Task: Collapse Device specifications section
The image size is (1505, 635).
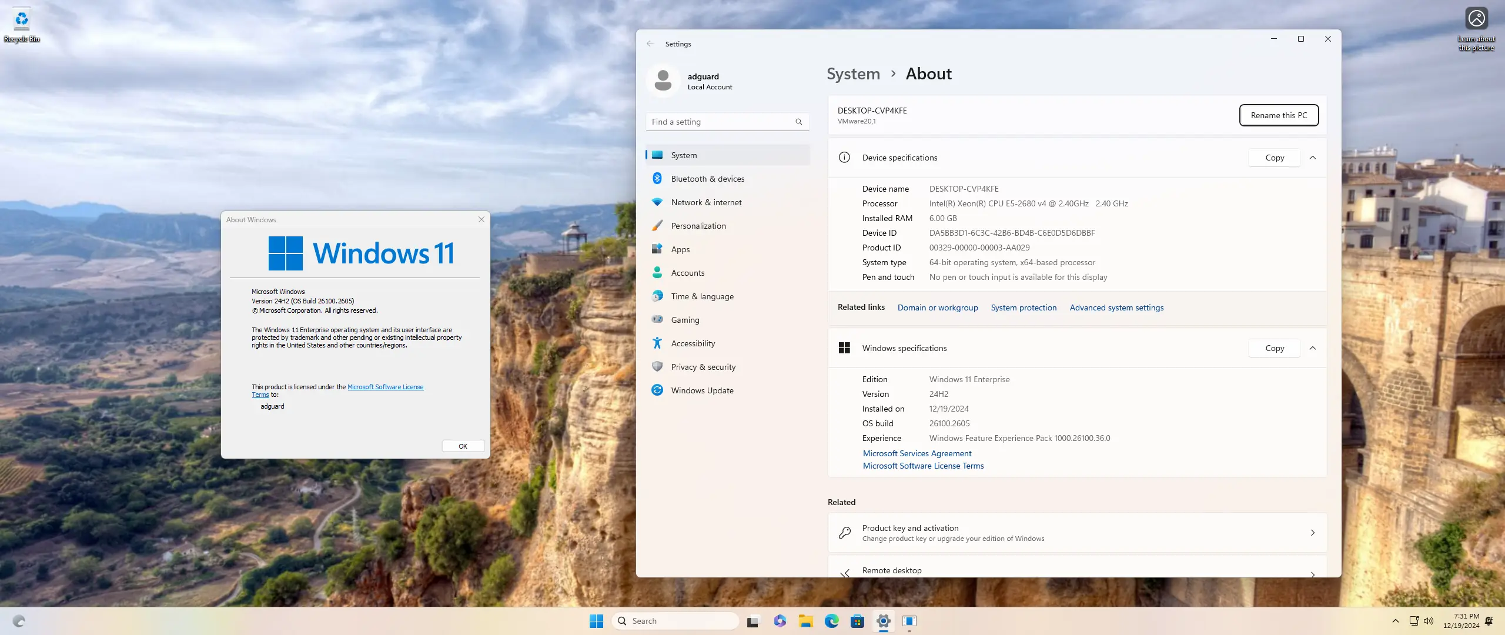Action: pos(1313,158)
